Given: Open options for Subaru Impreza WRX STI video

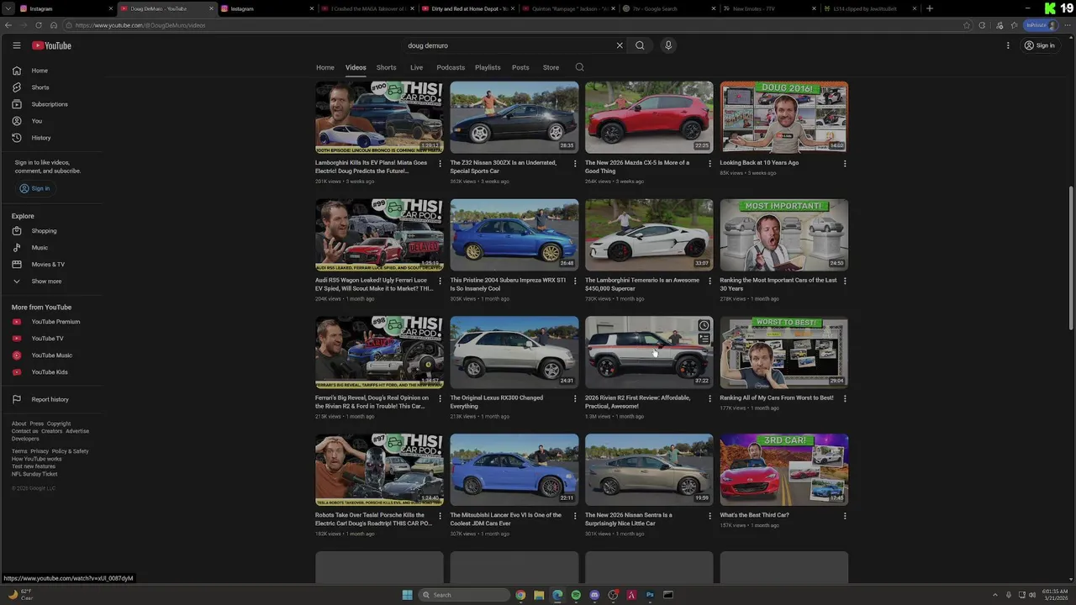Looking at the screenshot, I should pos(575,281).
